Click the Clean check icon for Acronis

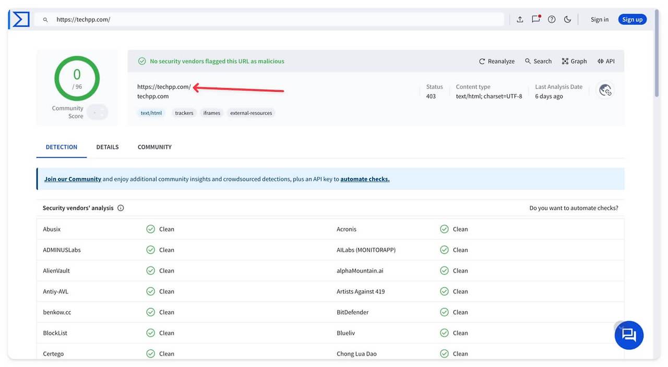tap(444, 229)
